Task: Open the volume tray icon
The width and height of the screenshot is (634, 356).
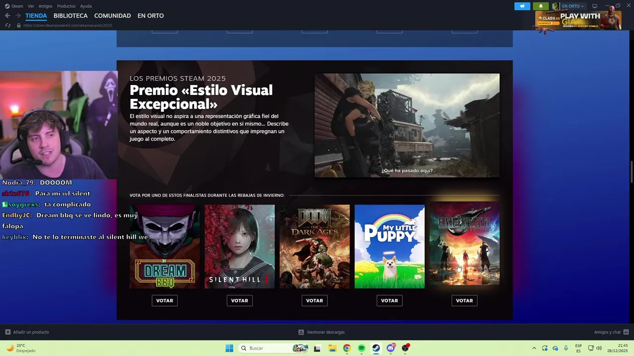Action: point(599,348)
